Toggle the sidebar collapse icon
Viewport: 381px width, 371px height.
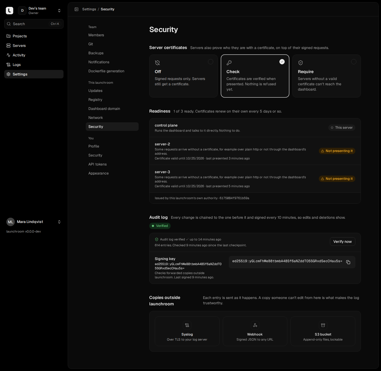pos(76,9)
